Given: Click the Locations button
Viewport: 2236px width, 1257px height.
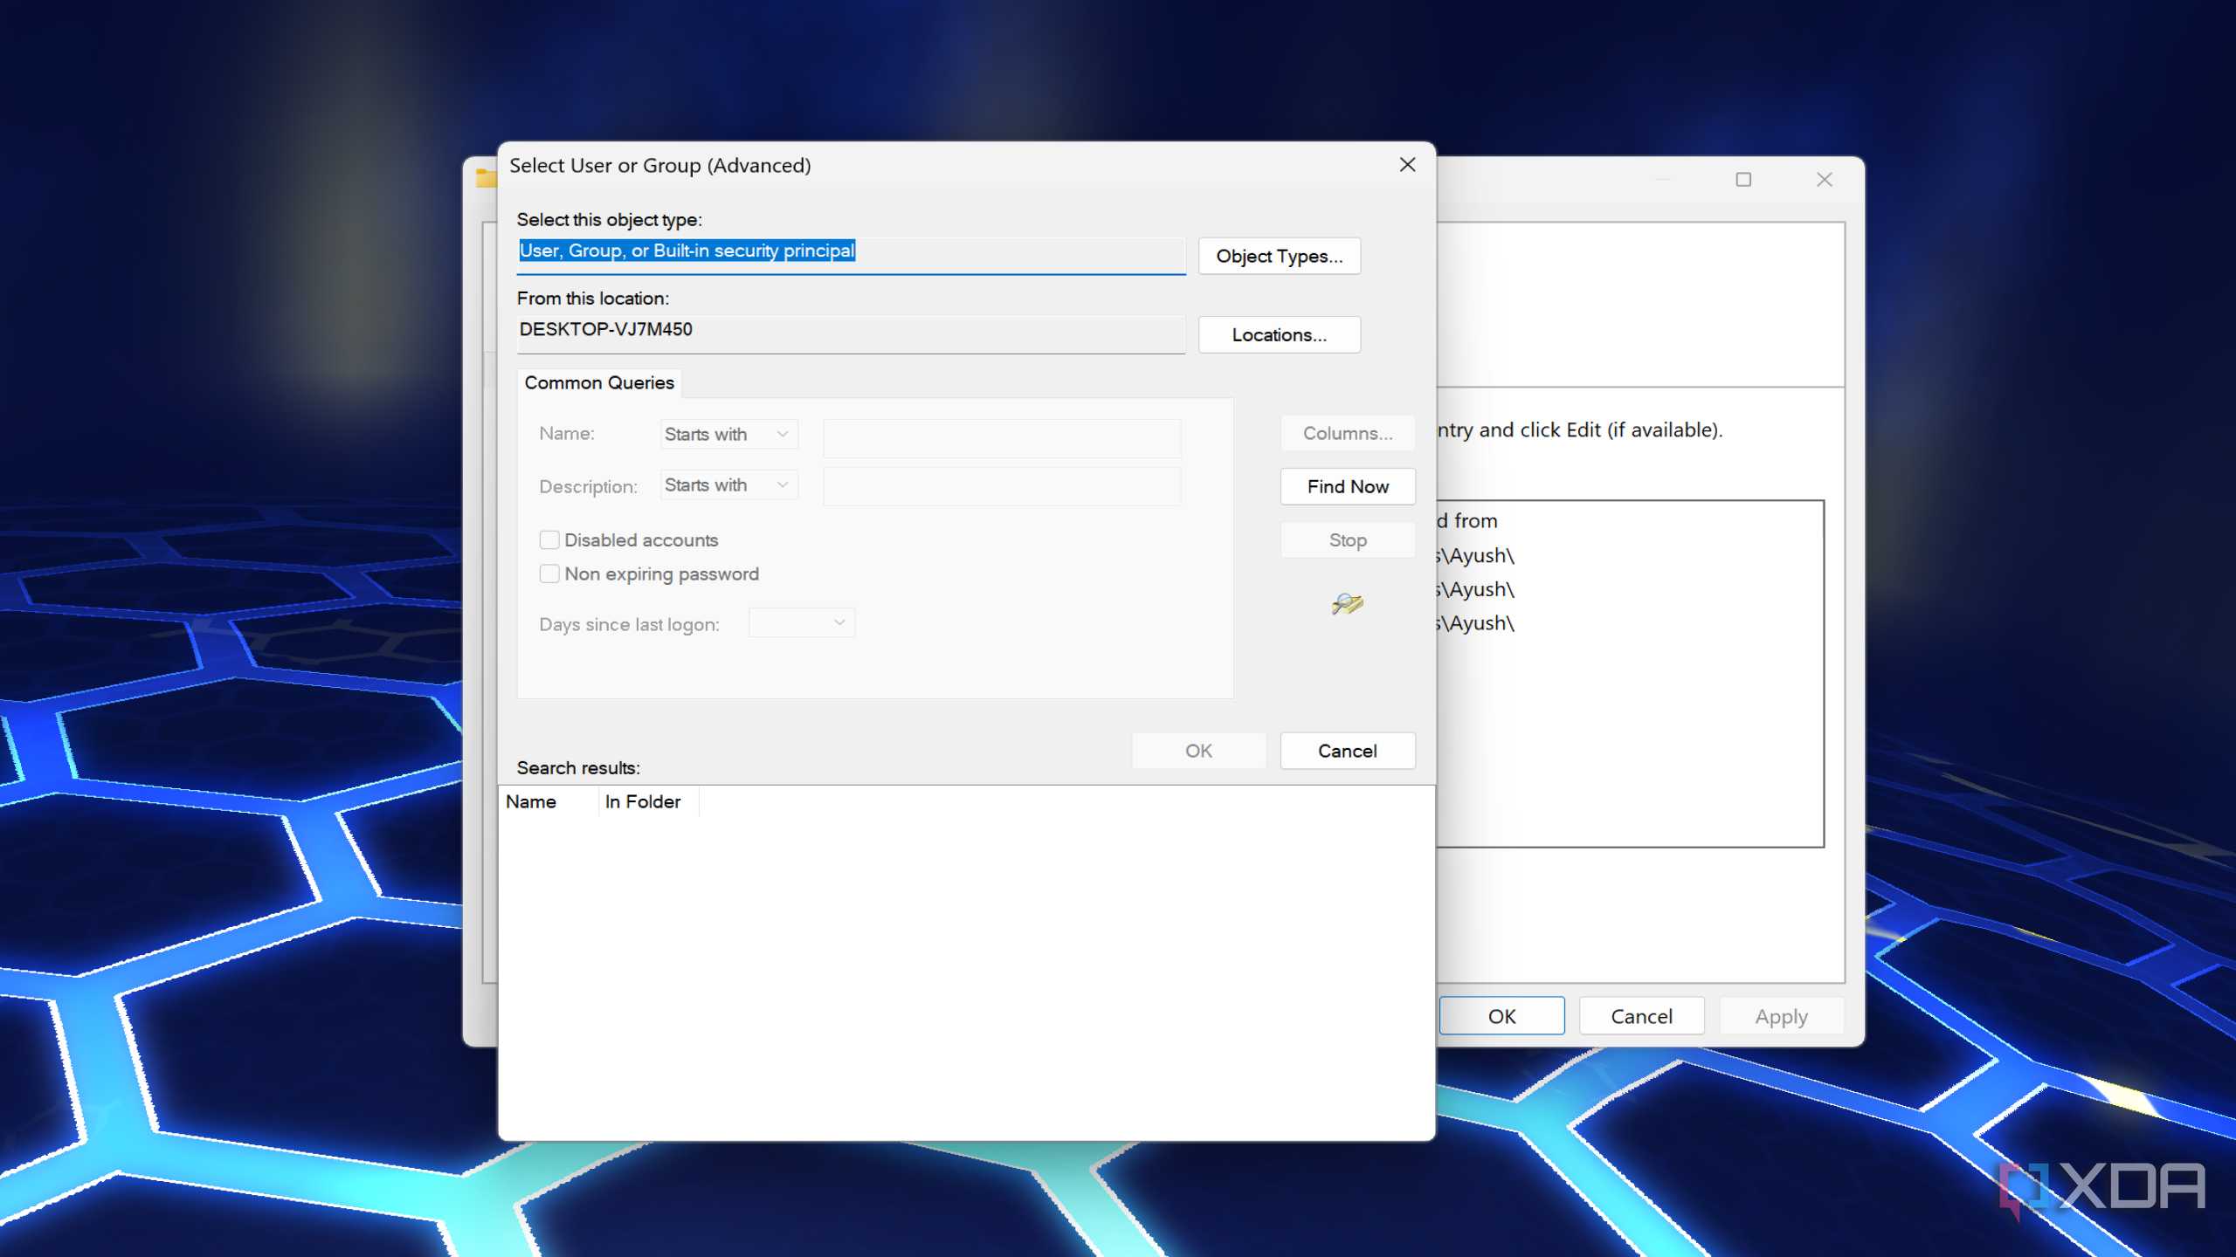Looking at the screenshot, I should coord(1279,334).
